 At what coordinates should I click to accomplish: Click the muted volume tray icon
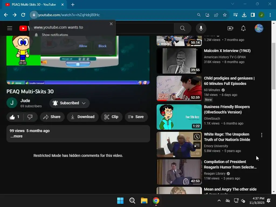click(243, 201)
